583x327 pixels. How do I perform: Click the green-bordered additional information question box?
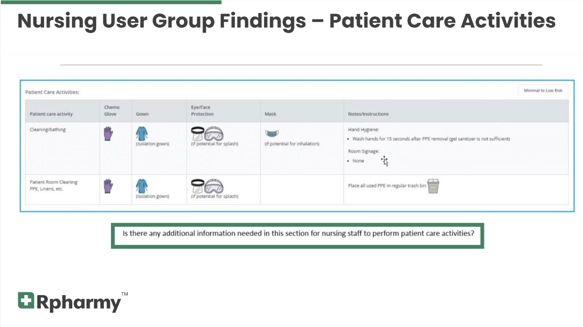coord(298,236)
